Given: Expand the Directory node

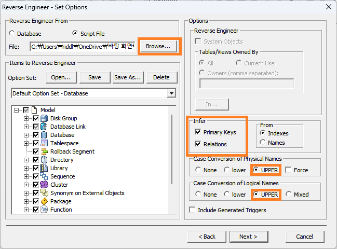Looking at the screenshot, I should click(26, 160).
